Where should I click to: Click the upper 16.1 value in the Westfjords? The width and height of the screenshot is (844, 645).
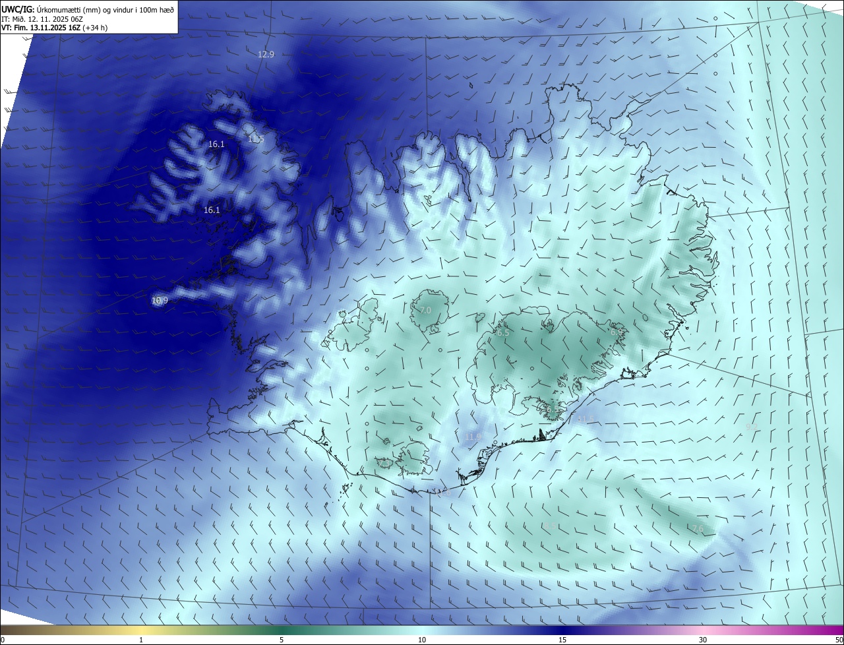[x=216, y=144]
